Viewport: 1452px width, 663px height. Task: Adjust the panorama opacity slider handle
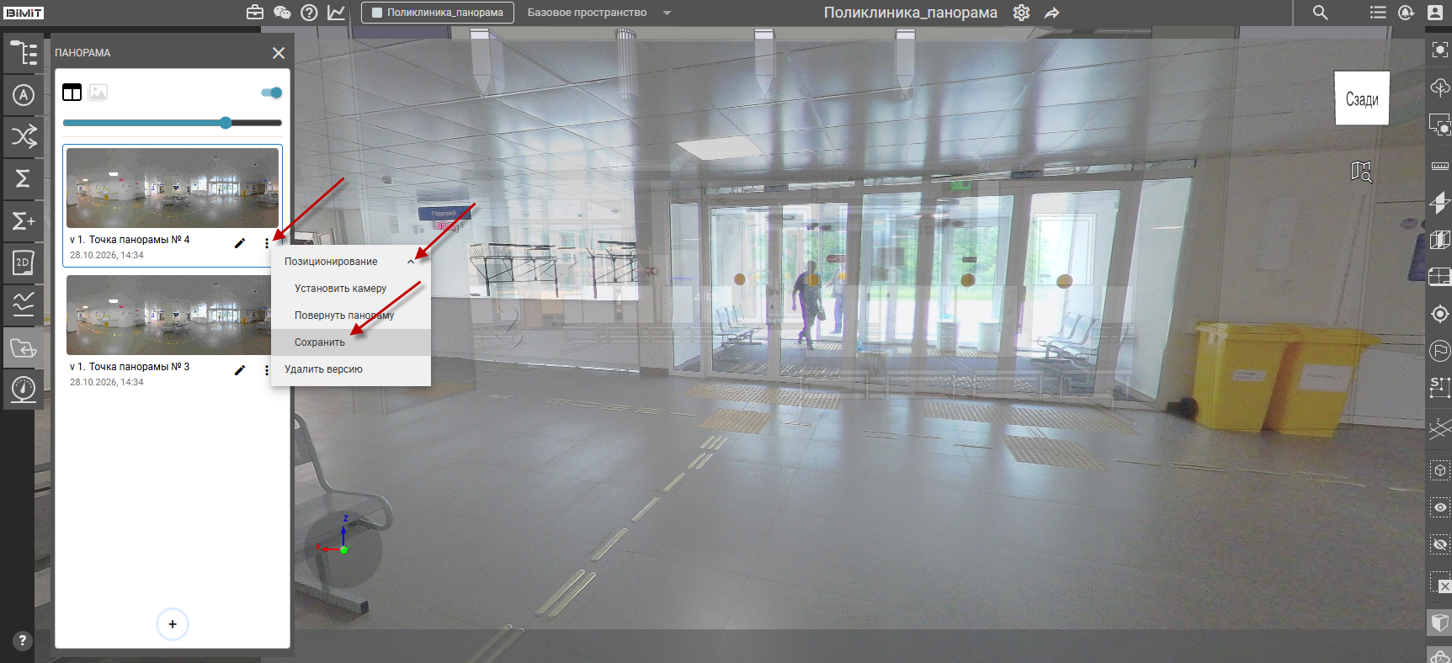pos(226,123)
